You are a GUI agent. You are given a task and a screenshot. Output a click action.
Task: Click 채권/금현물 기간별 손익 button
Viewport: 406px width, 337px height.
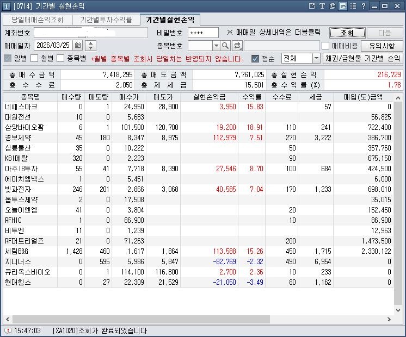(363, 59)
